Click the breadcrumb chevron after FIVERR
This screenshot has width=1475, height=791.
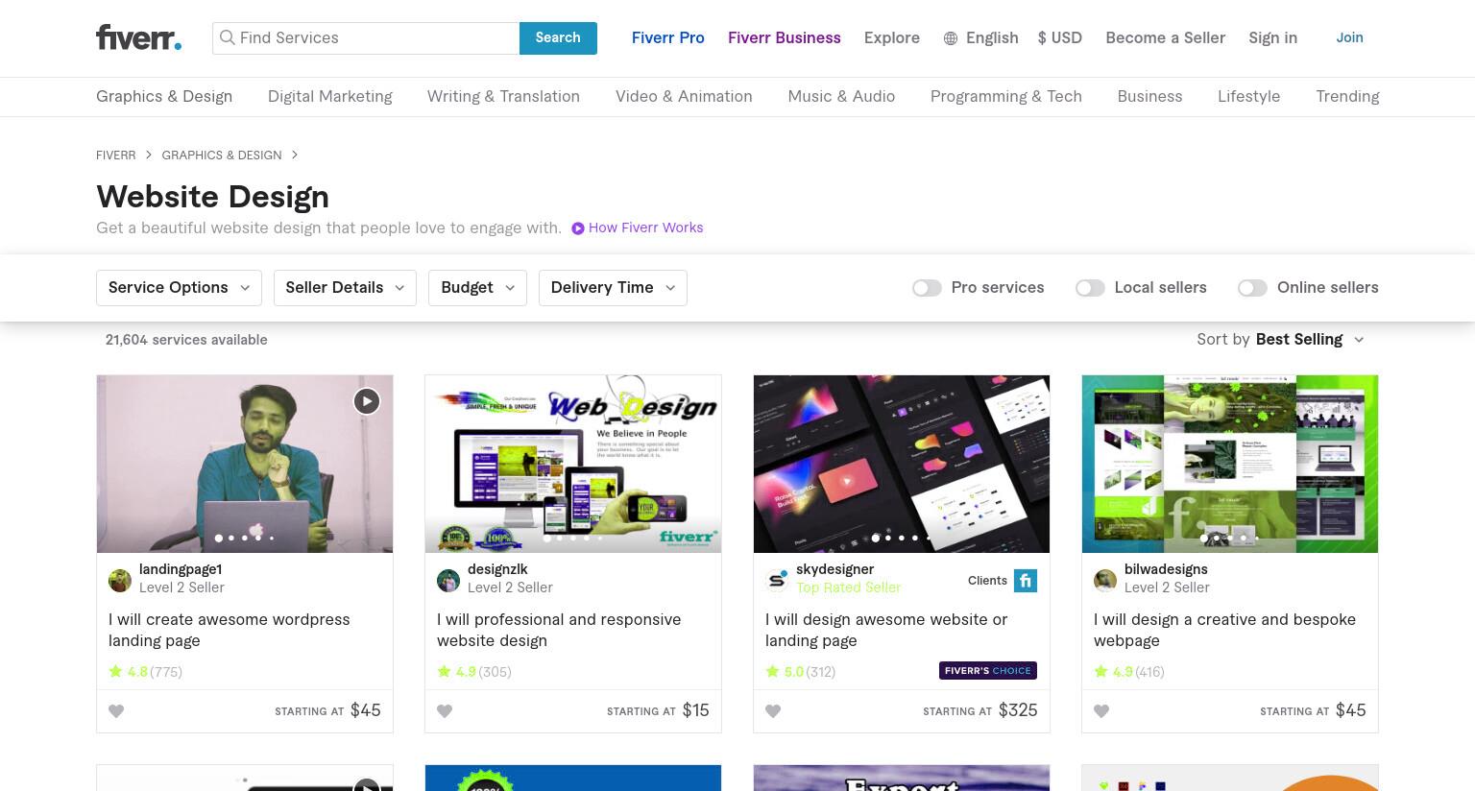149,155
